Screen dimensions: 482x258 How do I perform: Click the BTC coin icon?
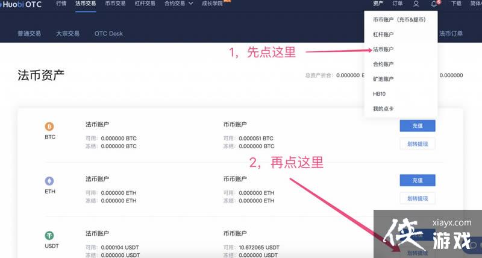point(49,127)
